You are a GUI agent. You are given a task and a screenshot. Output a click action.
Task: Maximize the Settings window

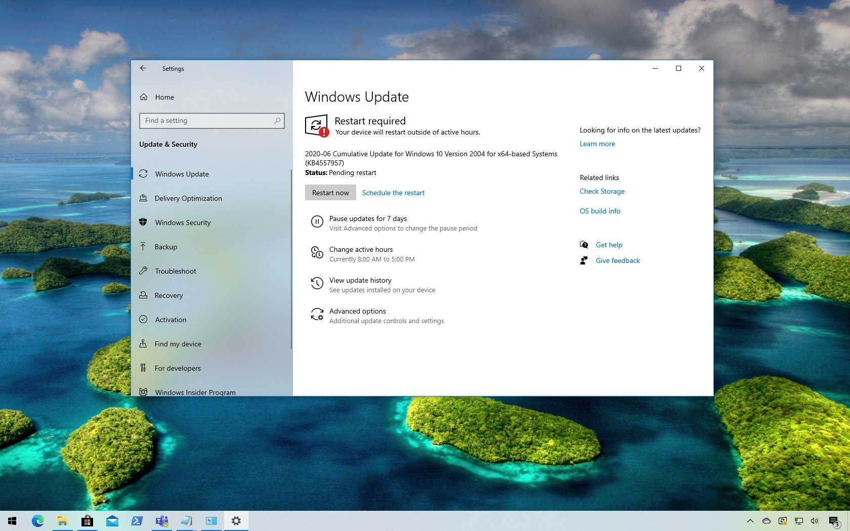click(678, 68)
